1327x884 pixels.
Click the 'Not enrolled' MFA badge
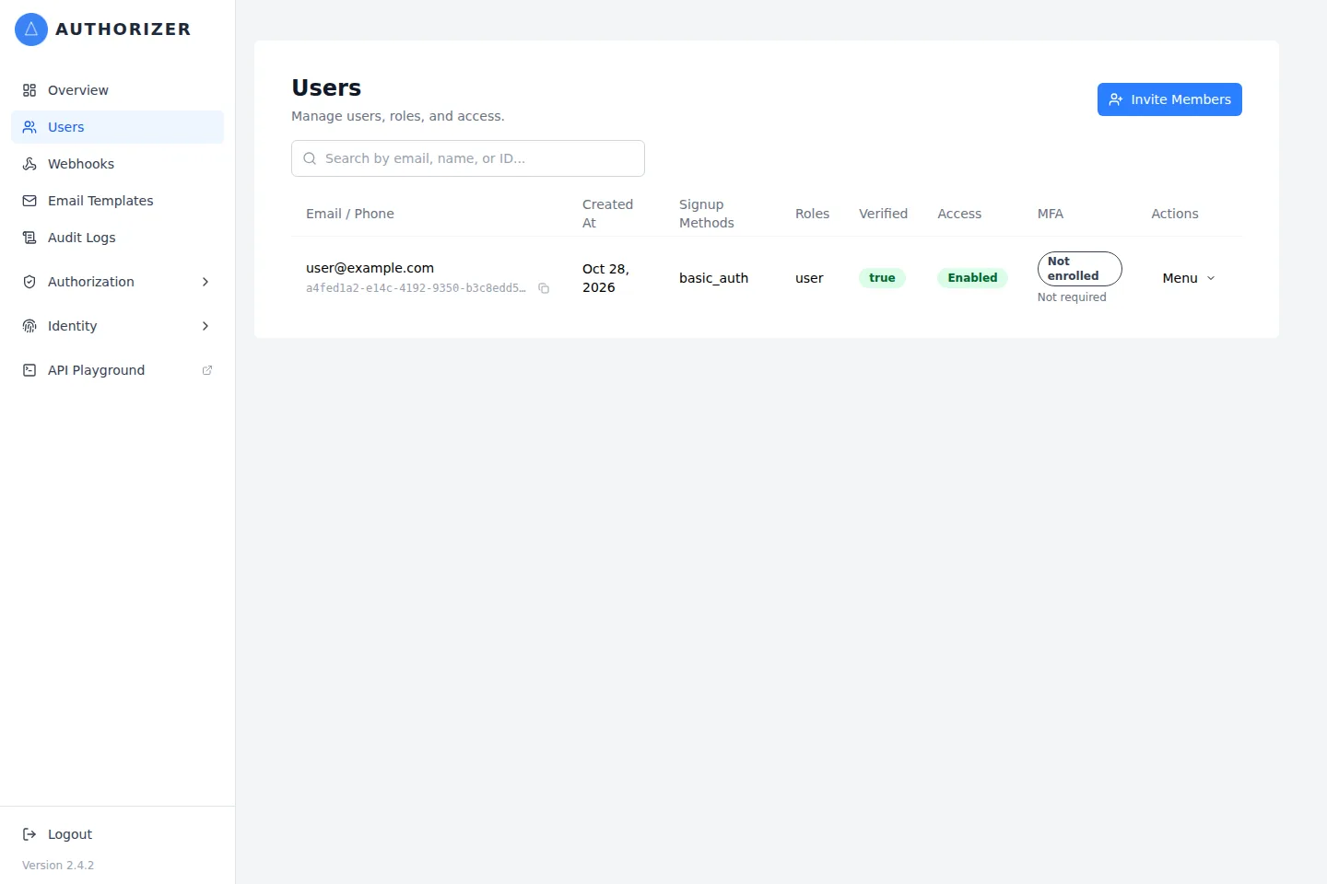1079,269
